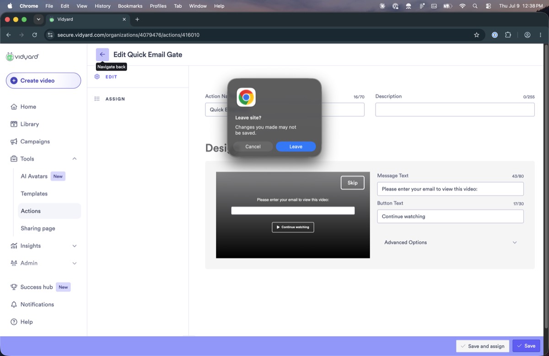Viewport: 549px width, 356px height.
Task: Expand Advanced Options chevron
Action: pos(515,243)
